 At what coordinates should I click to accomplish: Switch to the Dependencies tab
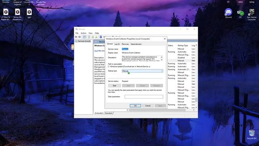[136, 44]
